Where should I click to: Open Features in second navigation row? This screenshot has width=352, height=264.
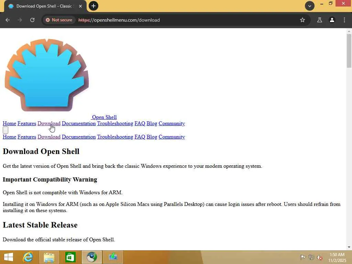tap(27, 137)
